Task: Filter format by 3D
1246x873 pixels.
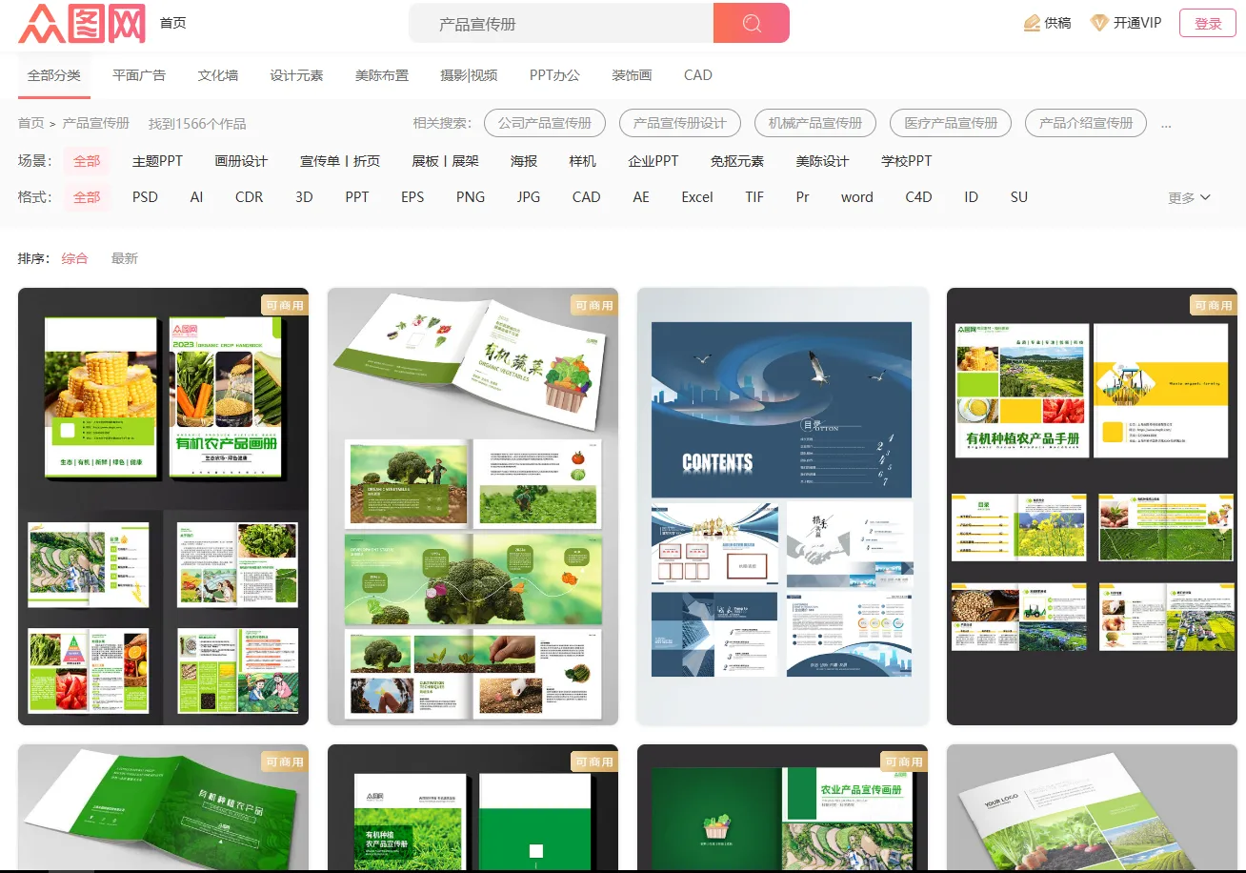Action: (304, 197)
